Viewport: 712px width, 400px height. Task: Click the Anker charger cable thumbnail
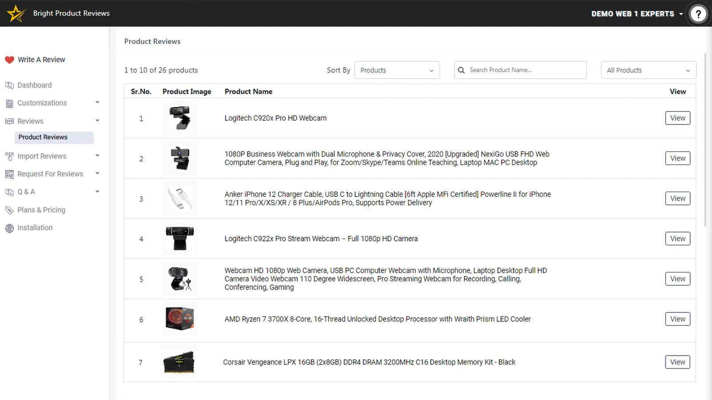(180, 199)
